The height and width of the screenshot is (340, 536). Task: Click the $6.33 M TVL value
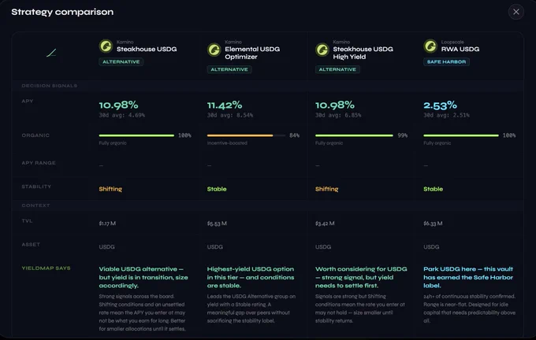[x=433, y=224]
